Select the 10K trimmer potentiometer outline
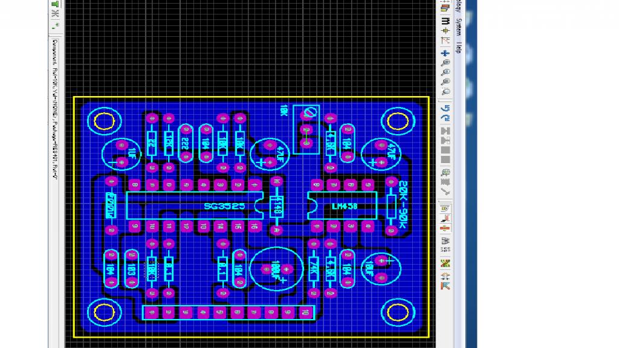 coord(306,129)
